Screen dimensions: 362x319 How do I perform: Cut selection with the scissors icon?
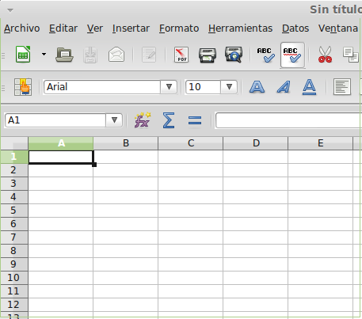click(x=325, y=55)
